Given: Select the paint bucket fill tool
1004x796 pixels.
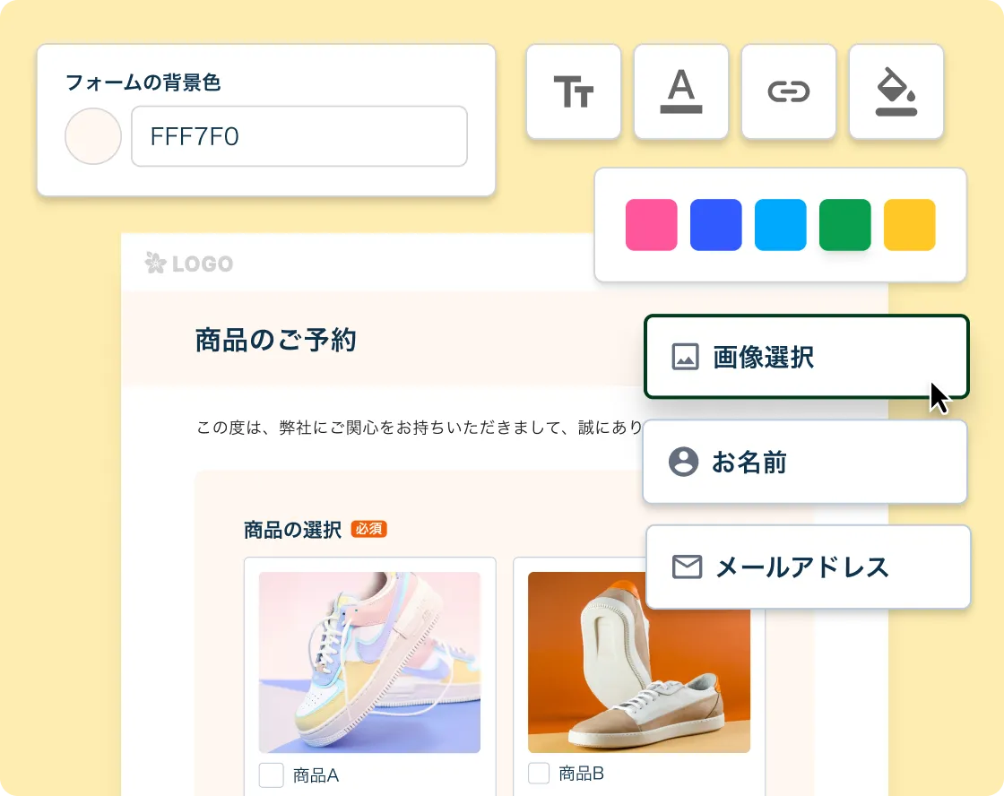Looking at the screenshot, I should (896, 91).
